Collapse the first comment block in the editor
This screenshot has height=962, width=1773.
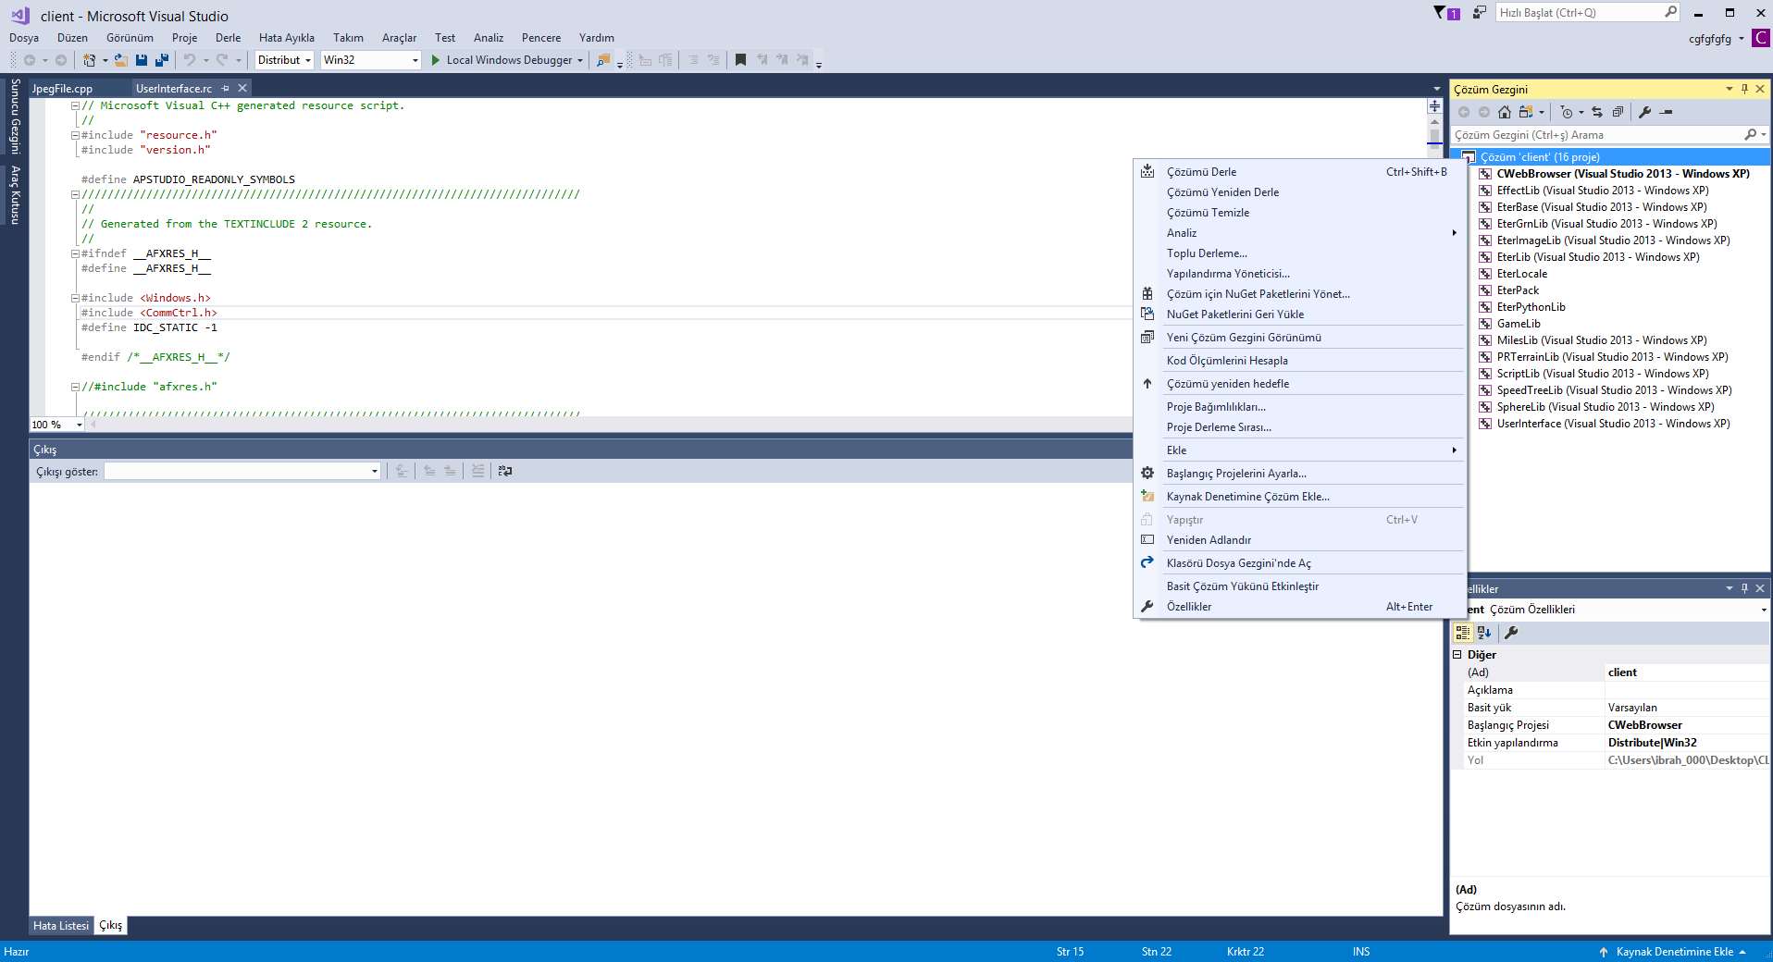[75, 105]
